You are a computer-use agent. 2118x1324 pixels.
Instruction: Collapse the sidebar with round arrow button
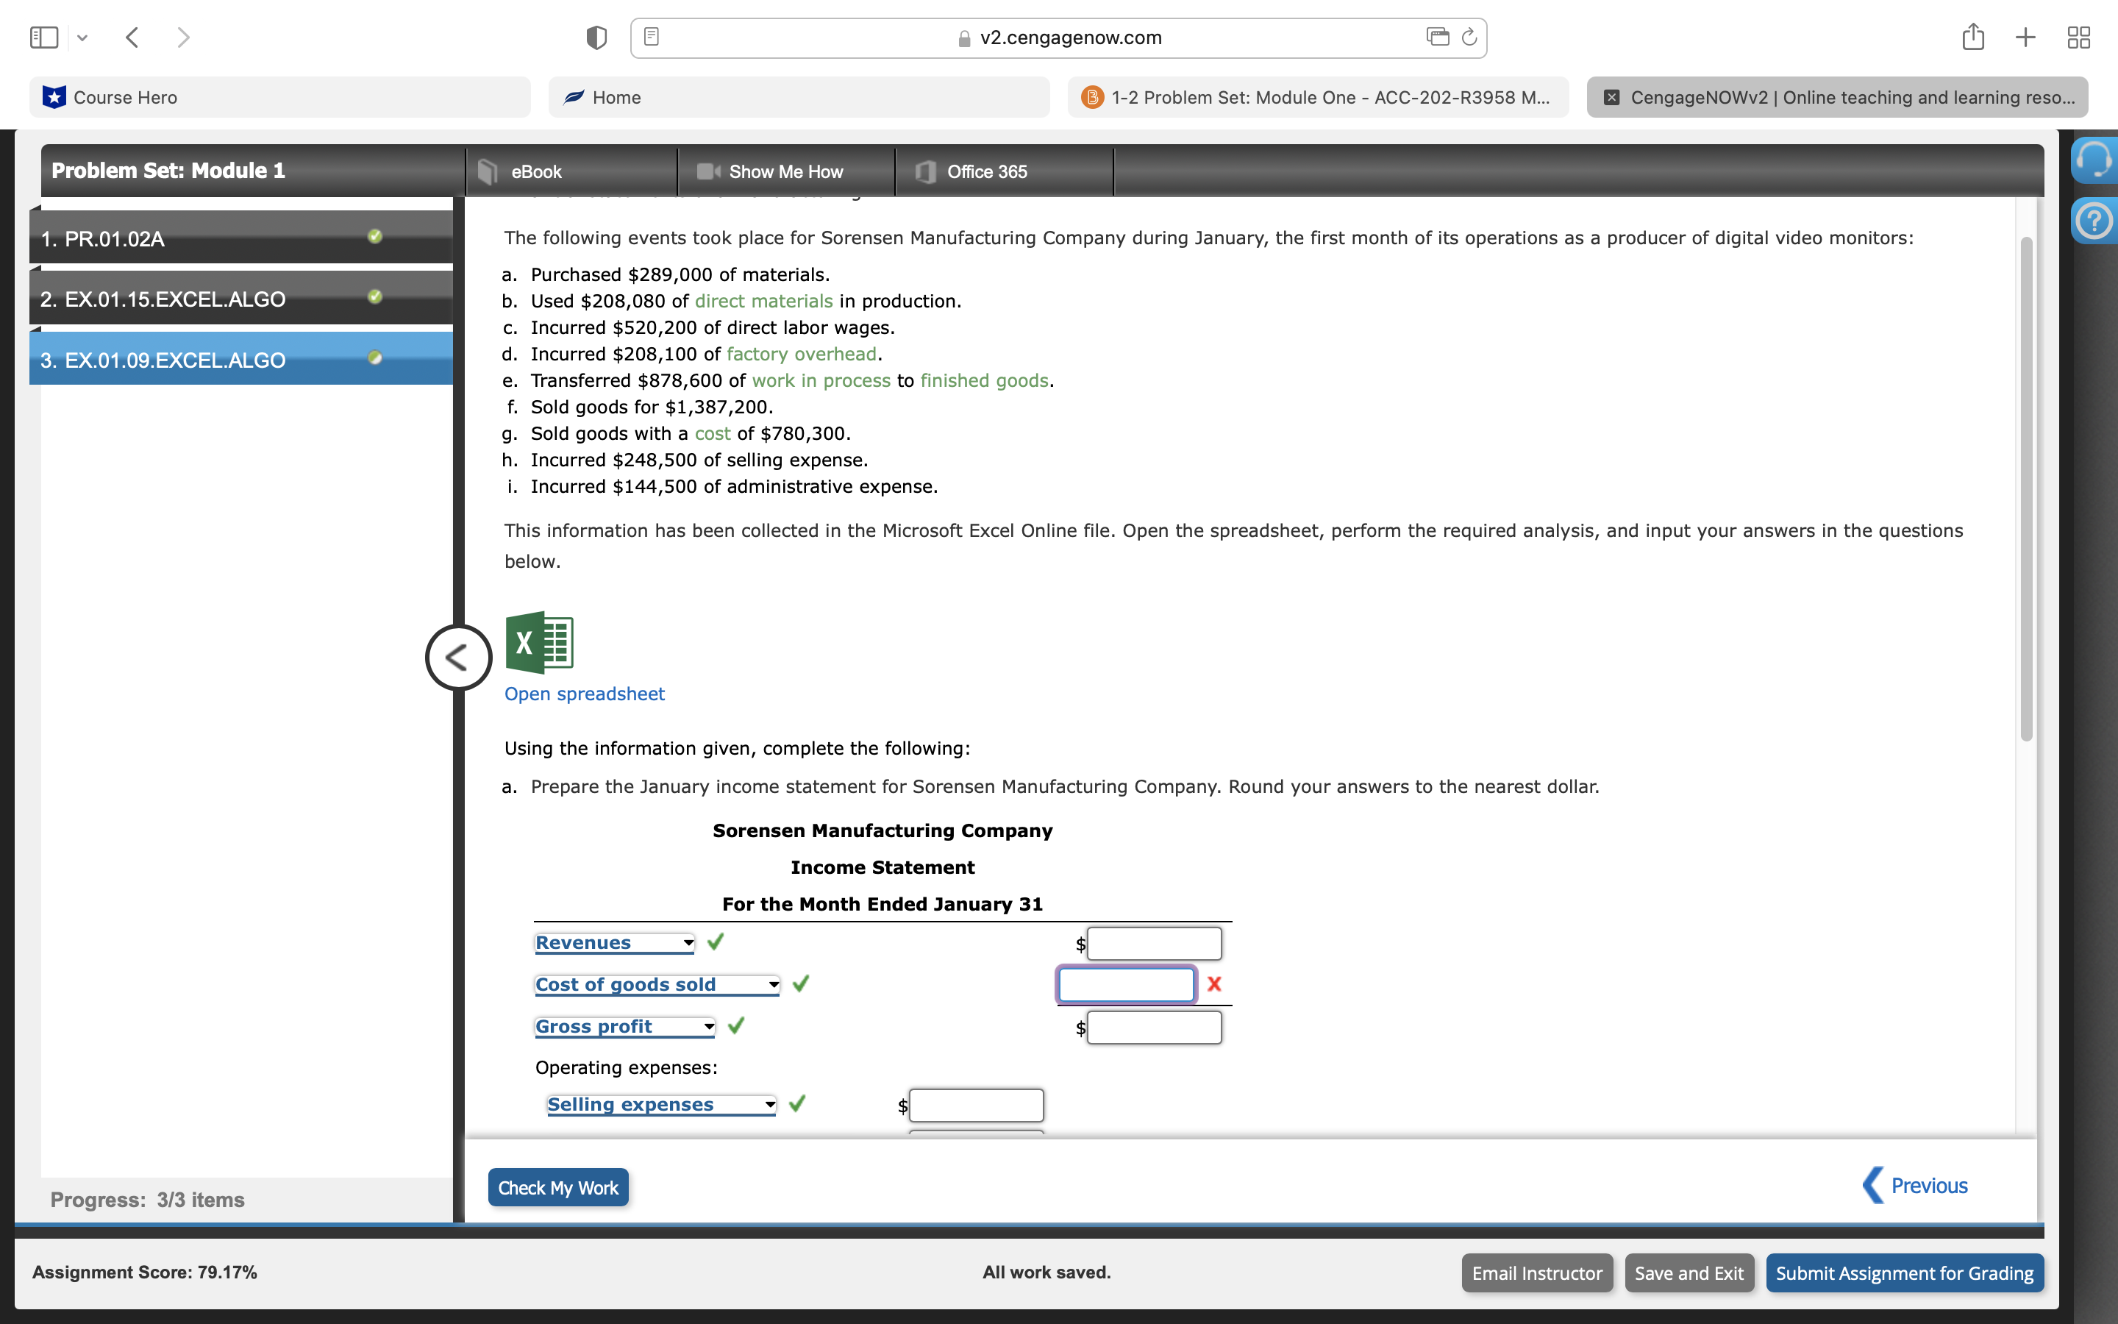tap(457, 658)
